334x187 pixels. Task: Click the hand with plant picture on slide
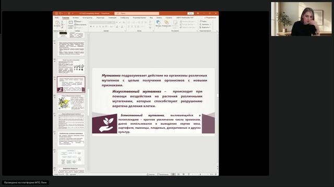104,124
